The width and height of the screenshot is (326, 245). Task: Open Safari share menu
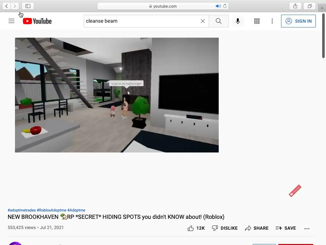pyautogui.click(x=295, y=6)
